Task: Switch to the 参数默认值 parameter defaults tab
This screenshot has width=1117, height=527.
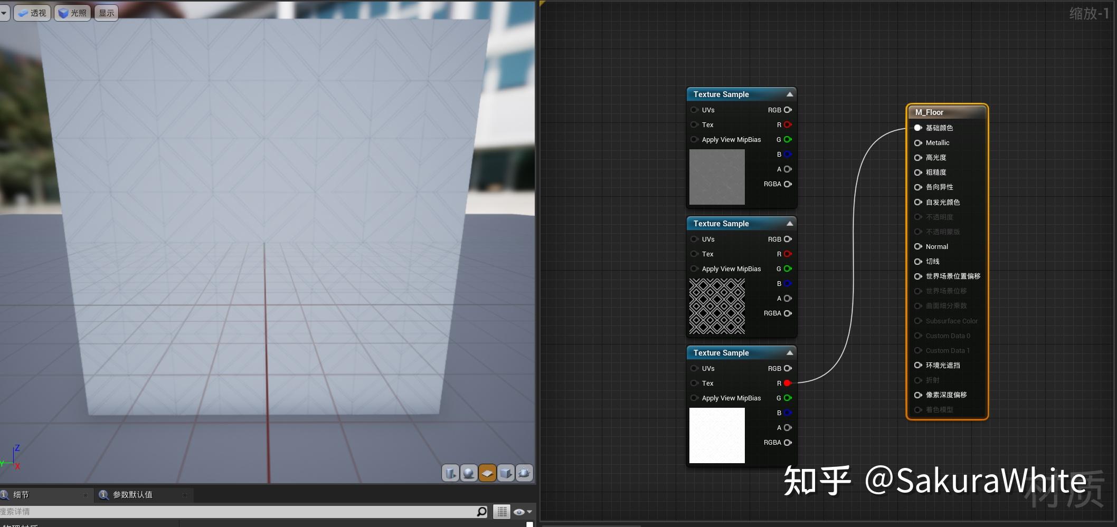Action: pyautogui.click(x=132, y=495)
